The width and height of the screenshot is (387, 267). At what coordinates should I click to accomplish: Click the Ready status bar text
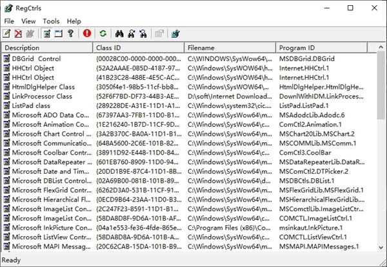tap(11, 260)
